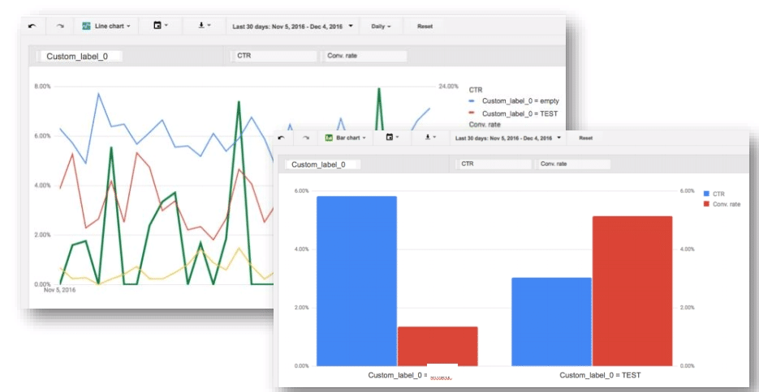Click the 24.00% right axis label
The image size is (759, 392).
[448, 87]
